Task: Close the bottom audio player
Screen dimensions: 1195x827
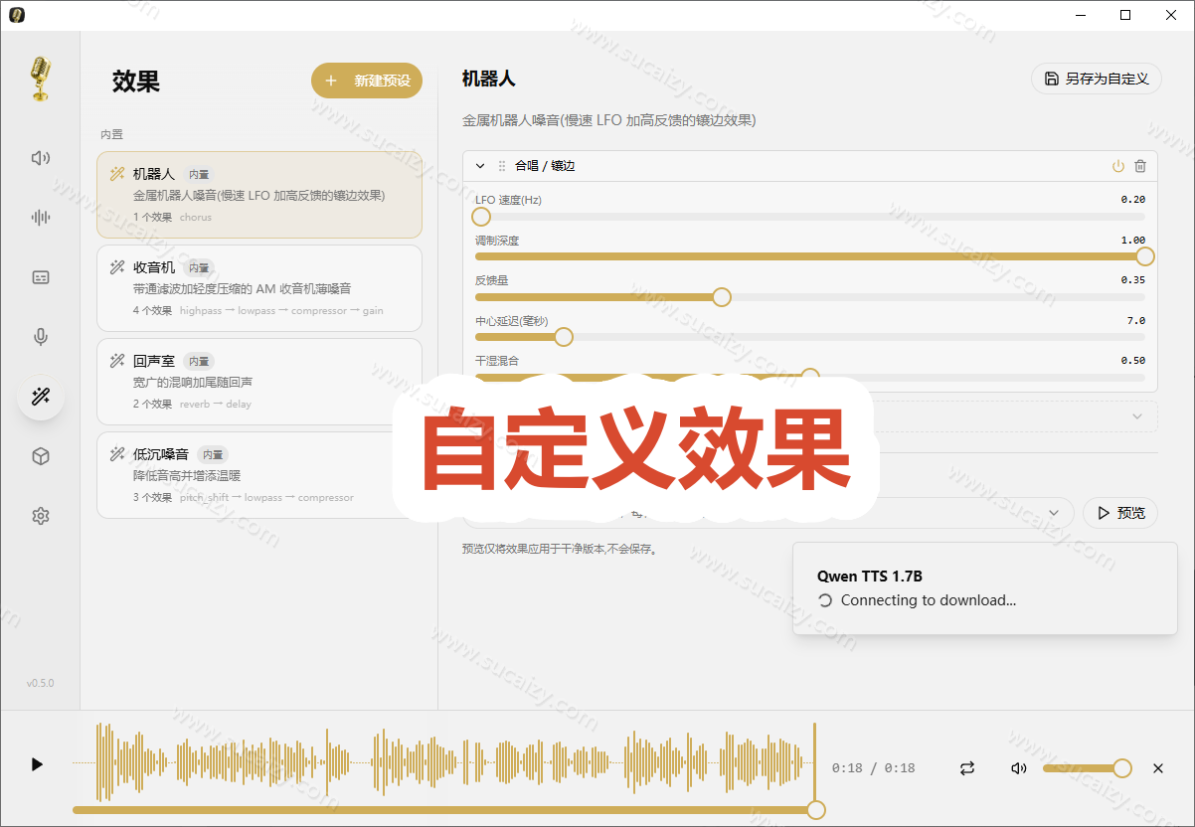Action: coord(1158,767)
